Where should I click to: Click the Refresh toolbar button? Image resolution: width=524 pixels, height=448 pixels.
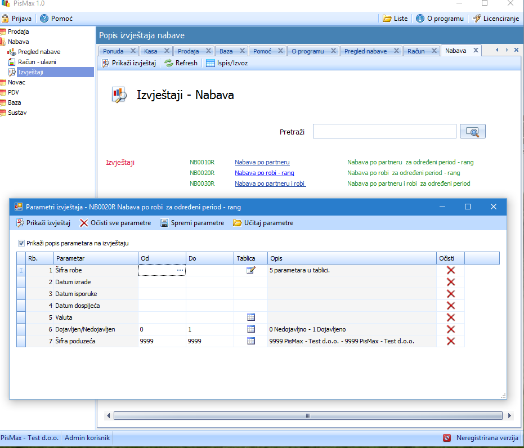coord(181,63)
